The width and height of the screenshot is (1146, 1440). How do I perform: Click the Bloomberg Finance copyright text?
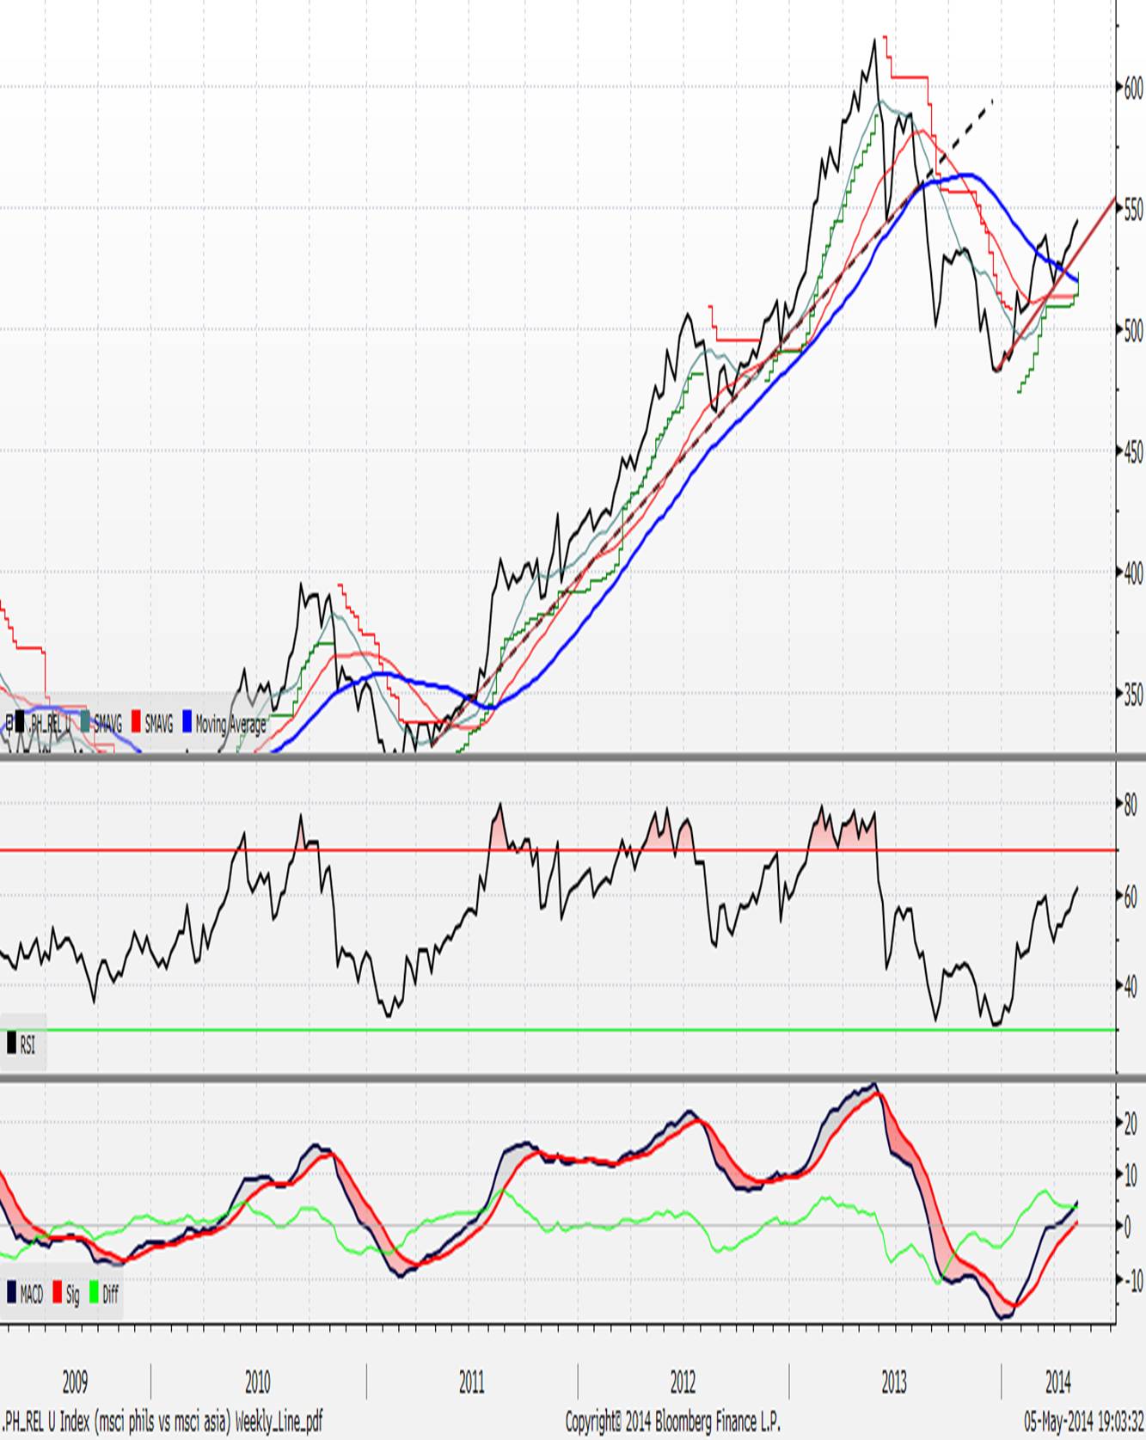(672, 1421)
